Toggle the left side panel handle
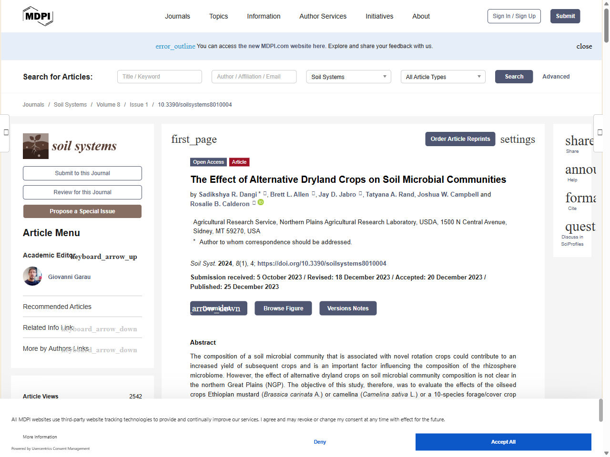 5,132
